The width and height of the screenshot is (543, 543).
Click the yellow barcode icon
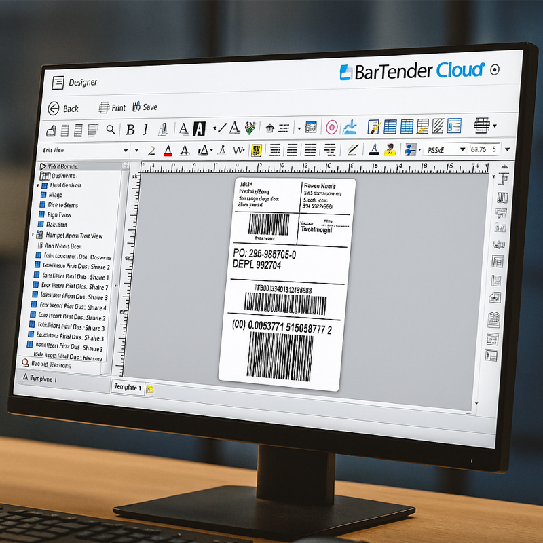[x=257, y=150]
